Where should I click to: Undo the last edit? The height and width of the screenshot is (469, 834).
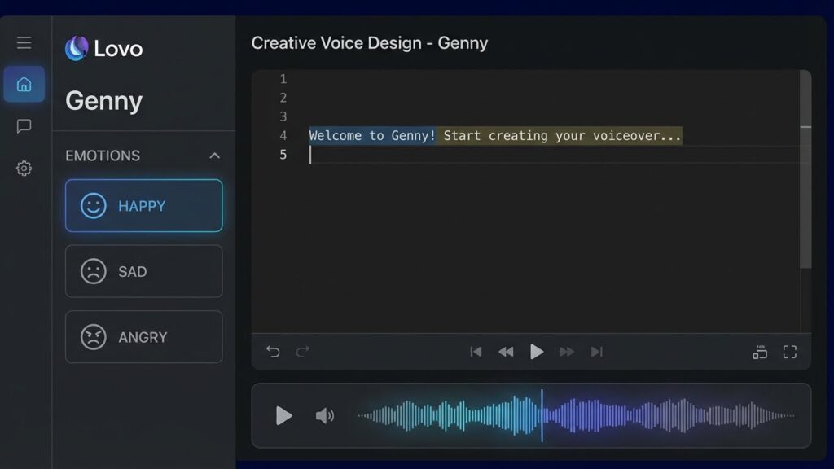pyautogui.click(x=273, y=352)
